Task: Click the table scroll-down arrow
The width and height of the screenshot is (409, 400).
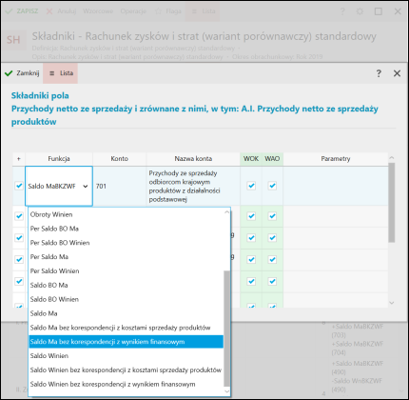Action: (x=392, y=303)
